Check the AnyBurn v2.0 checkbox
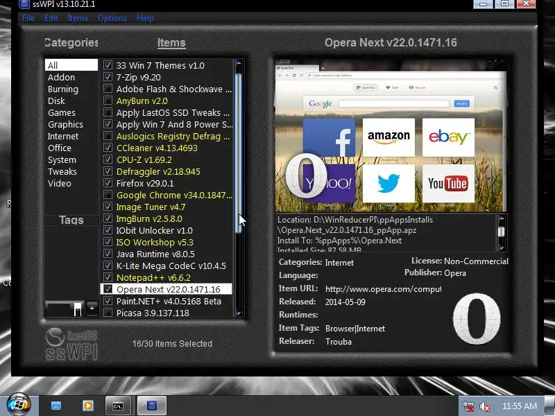 coord(108,101)
